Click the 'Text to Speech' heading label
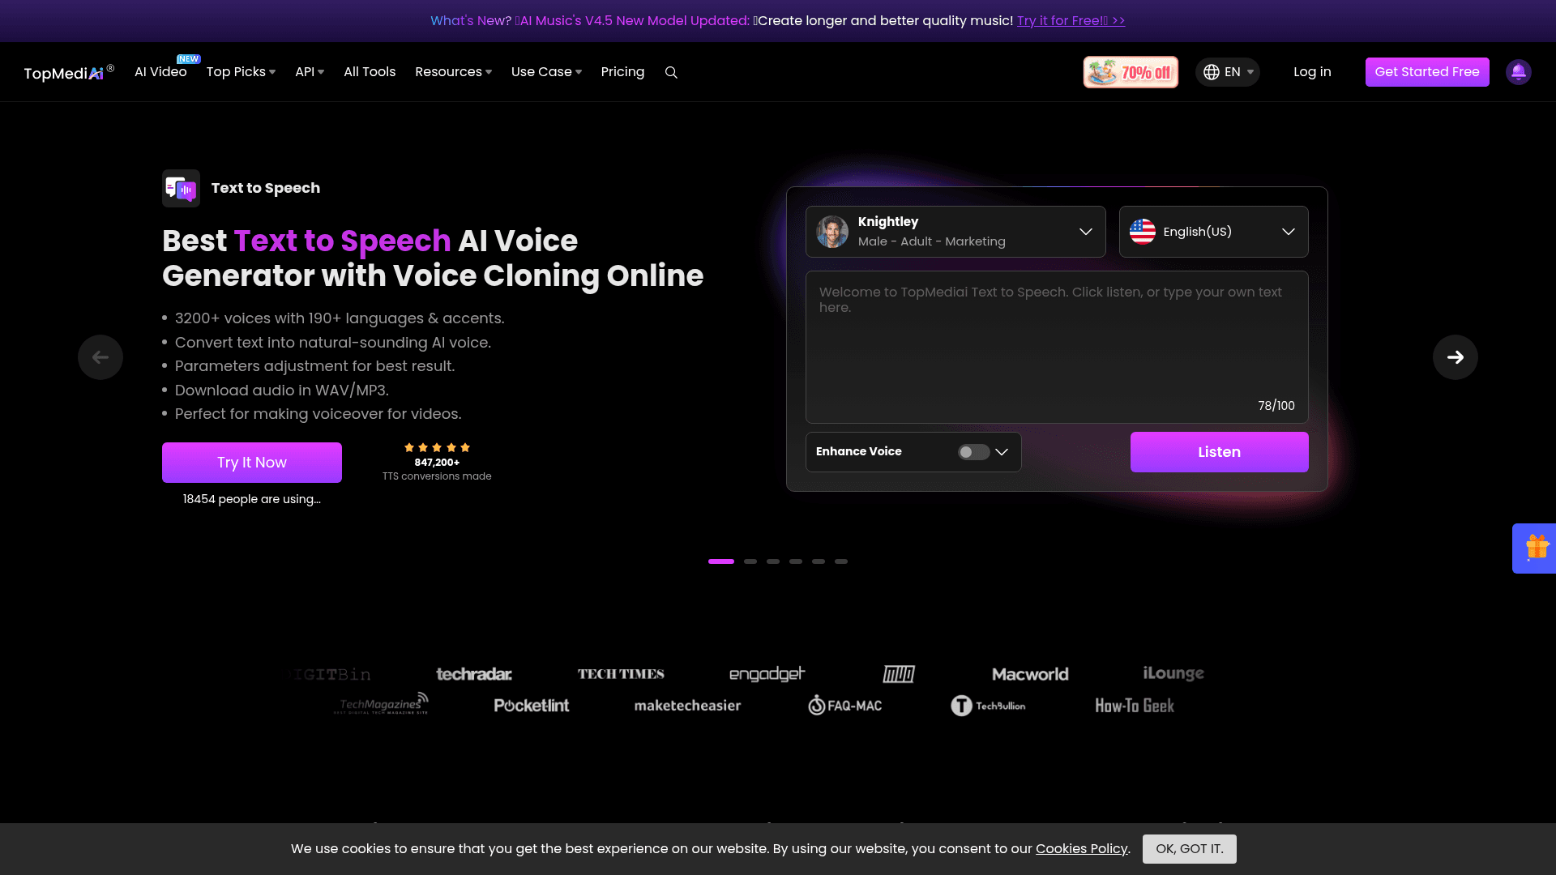This screenshot has height=875, width=1556. (x=266, y=188)
